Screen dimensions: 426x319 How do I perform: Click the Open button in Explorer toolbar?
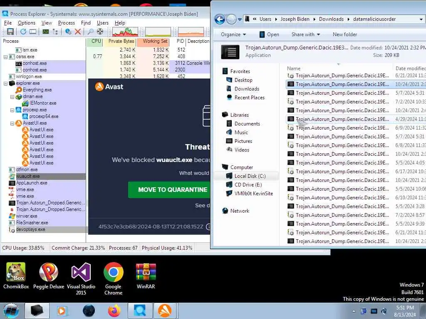click(269, 34)
